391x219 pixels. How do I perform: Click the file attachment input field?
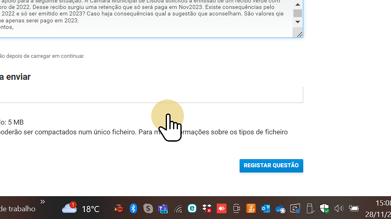[151, 94]
